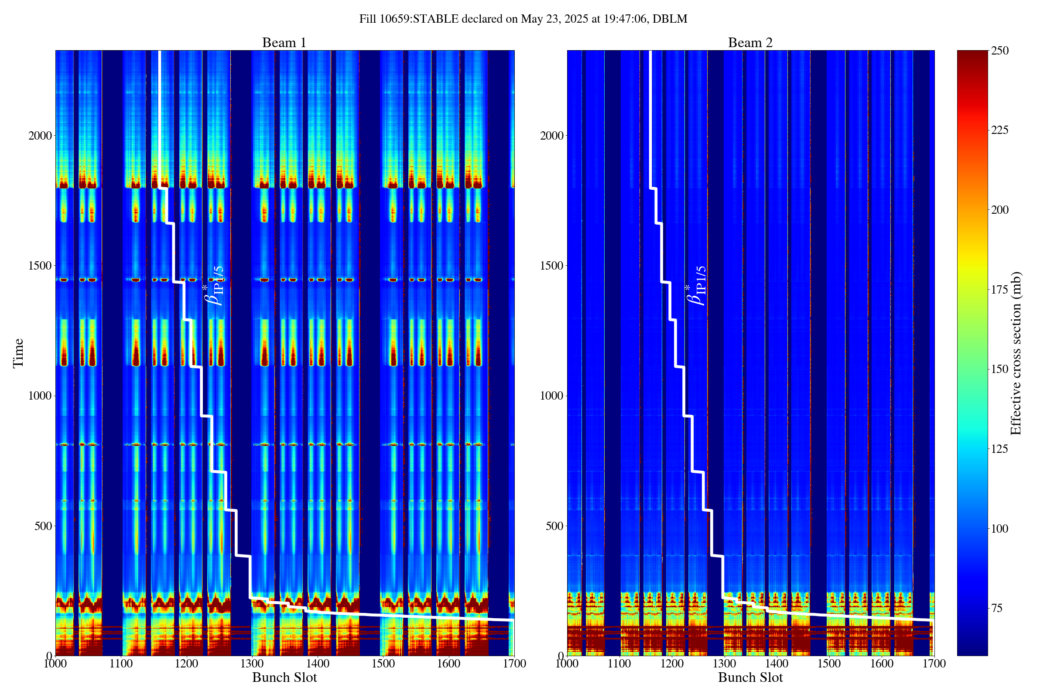Click Beam 1 x-axis tick '1700'
The height and width of the screenshot is (698, 1047).
click(x=514, y=664)
